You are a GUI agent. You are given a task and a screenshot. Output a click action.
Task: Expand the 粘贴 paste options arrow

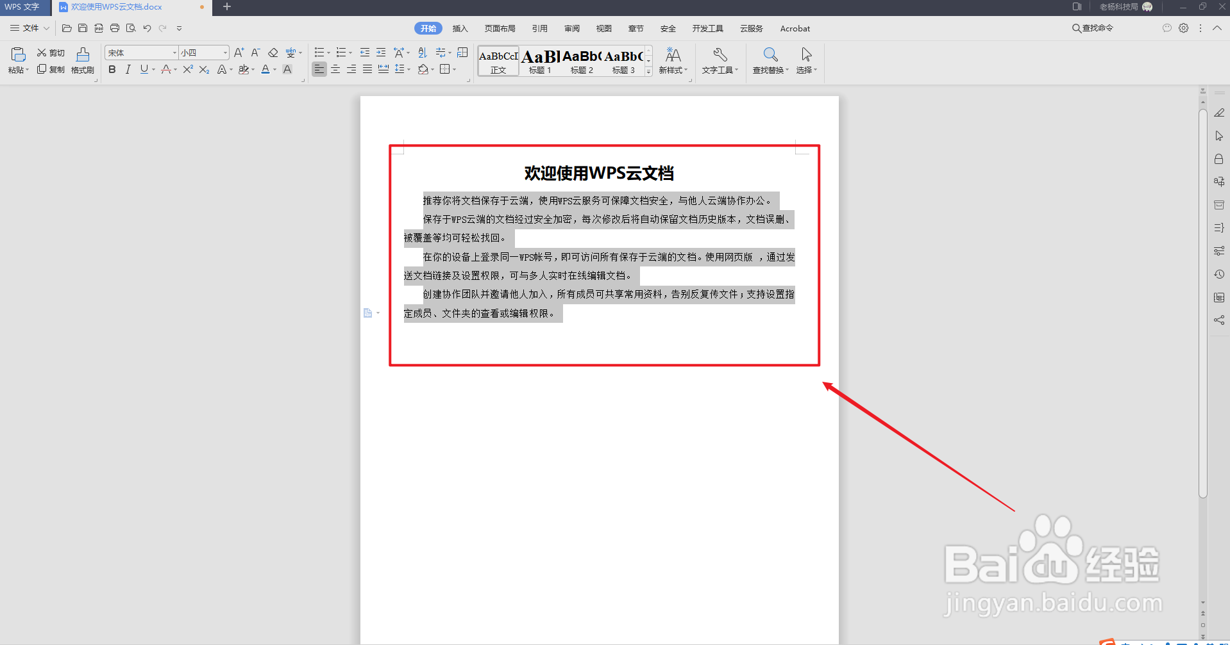(x=27, y=70)
